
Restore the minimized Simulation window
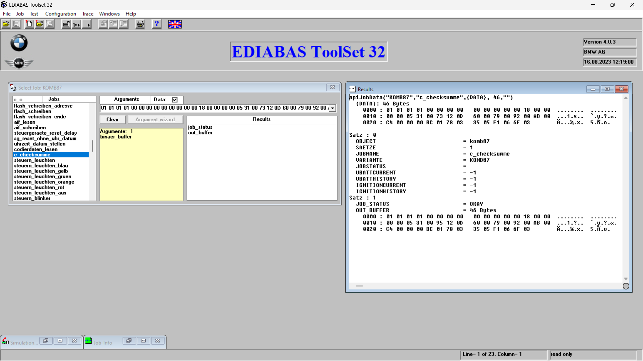click(x=46, y=341)
